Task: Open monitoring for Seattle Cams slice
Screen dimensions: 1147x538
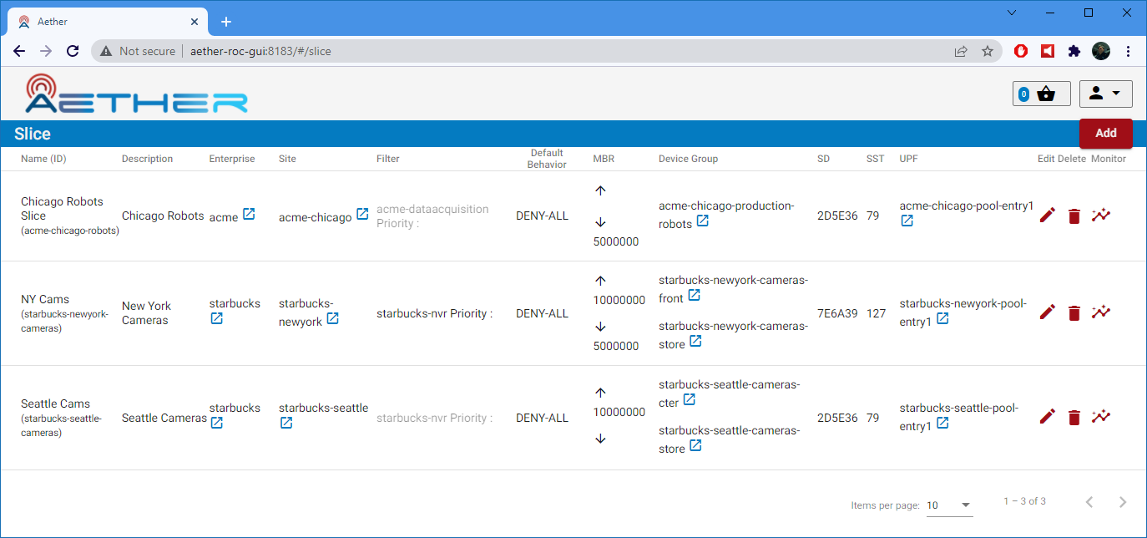Action: coord(1101,416)
